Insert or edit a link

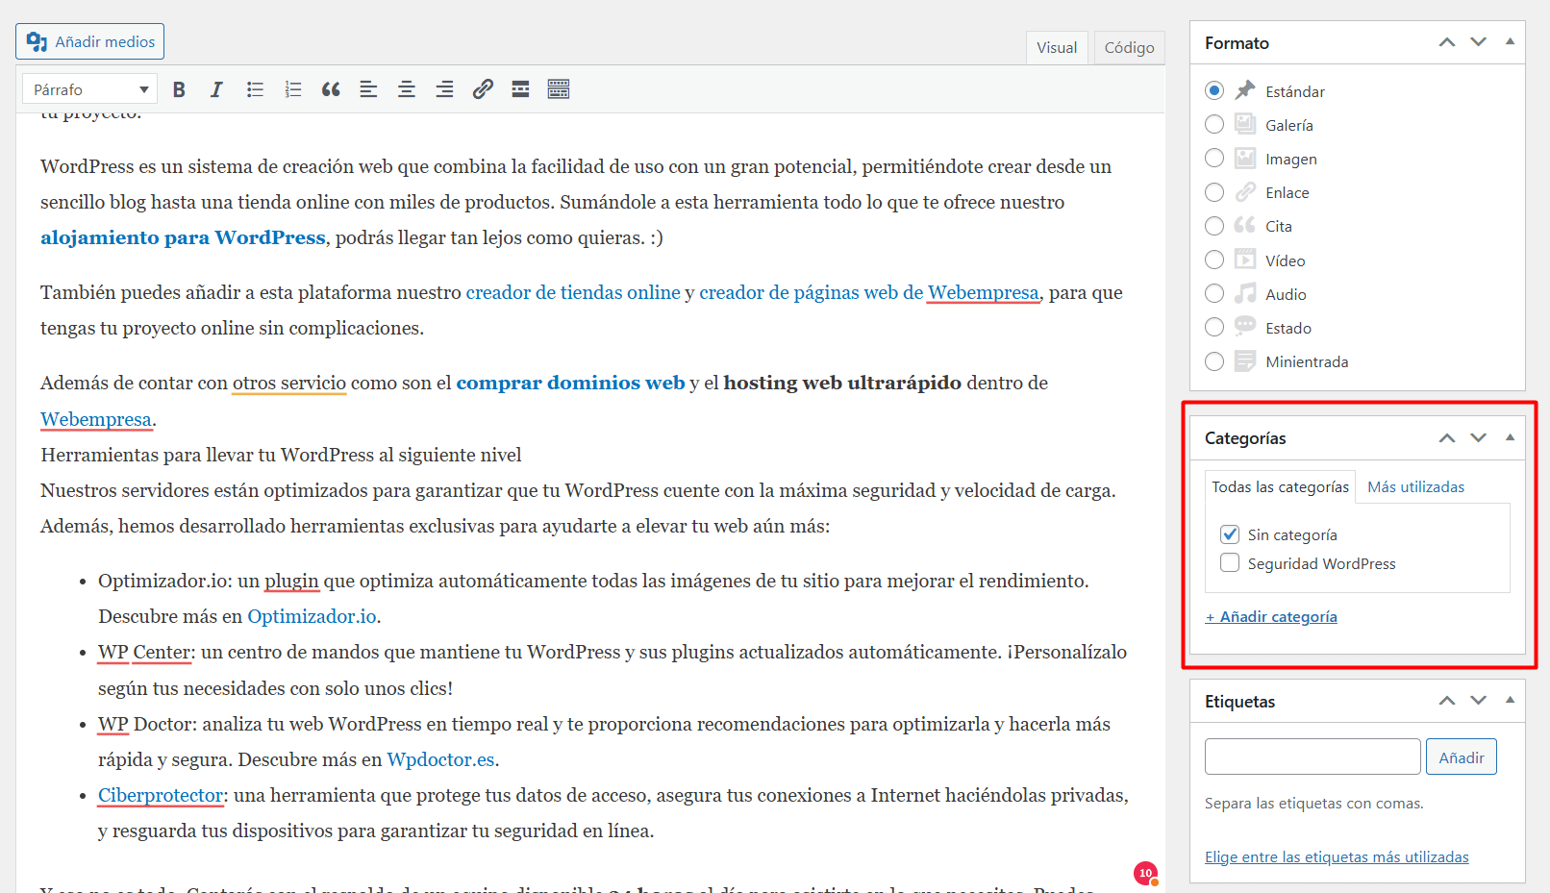pos(483,89)
